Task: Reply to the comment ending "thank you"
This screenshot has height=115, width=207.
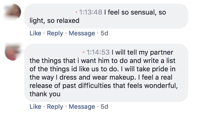Action: pyautogui.click(x=55, y=107)
